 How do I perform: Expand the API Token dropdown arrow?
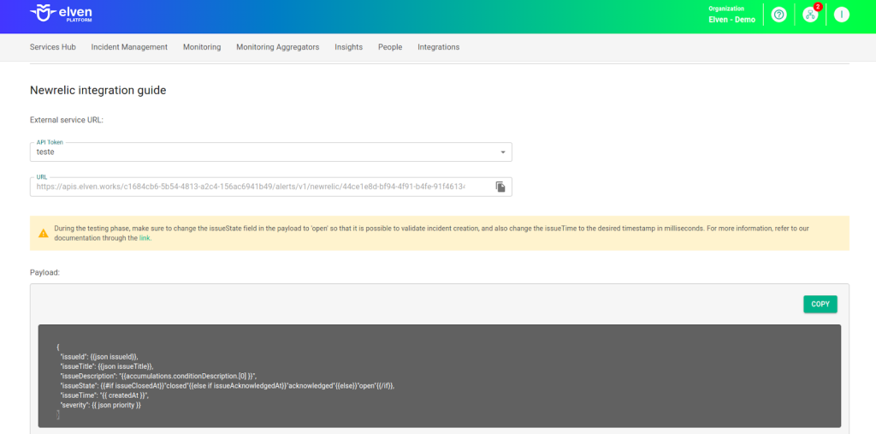(x=502, y=152)
